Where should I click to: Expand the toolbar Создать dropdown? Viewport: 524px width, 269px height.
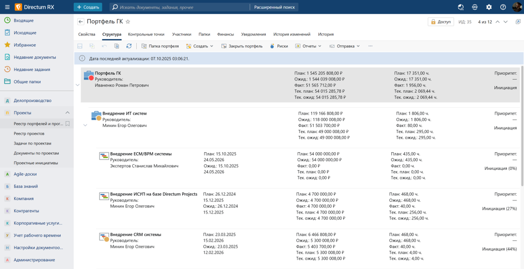tap(200, 46)
